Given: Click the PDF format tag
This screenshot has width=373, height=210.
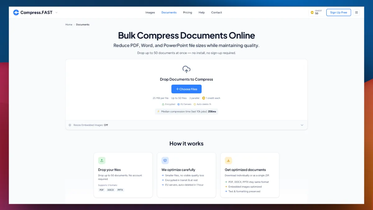Looking at the screenshot, I should 102,190.
